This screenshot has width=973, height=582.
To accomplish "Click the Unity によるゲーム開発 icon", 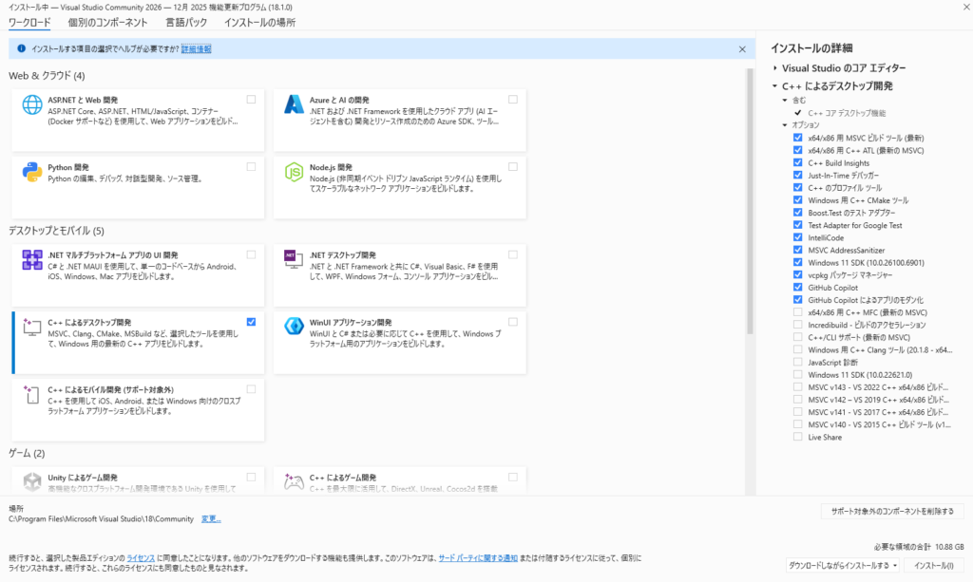I will (32, 482).
